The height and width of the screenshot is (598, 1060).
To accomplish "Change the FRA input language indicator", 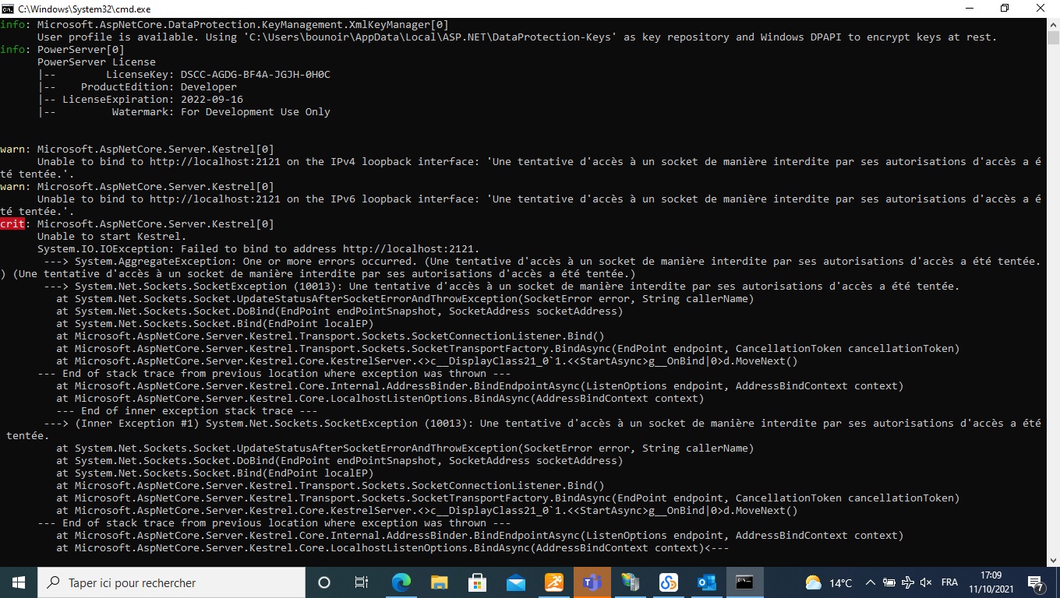I will coord(949,582).
